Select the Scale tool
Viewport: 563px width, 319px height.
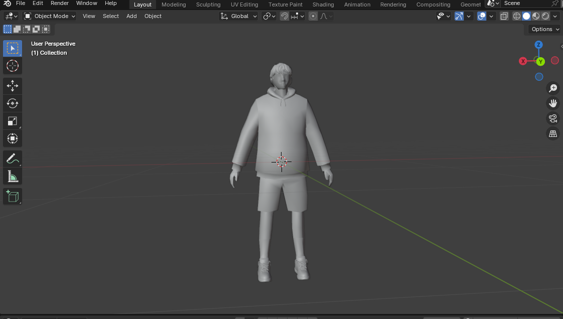point(13,121)
